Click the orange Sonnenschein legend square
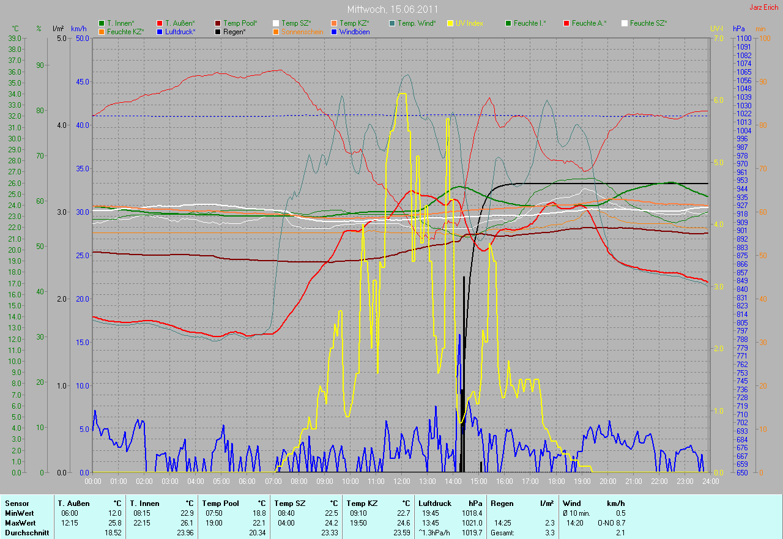Viewport: 783px width, 539px height. click(276, 31)
